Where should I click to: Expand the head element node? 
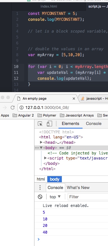click(x=41, y=142)
